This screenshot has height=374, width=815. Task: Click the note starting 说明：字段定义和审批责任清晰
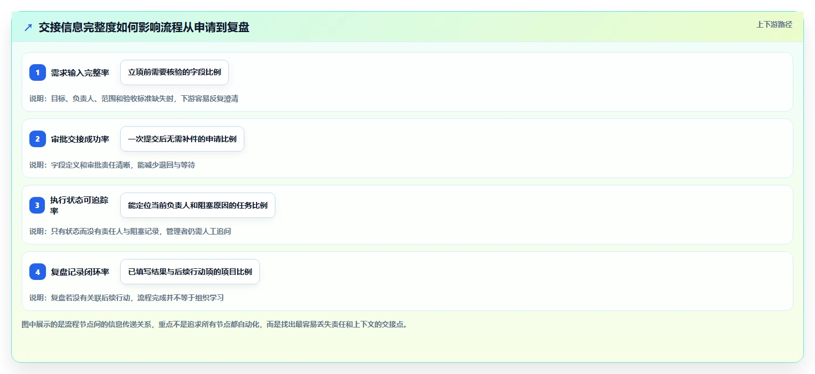tap(112, 165)
